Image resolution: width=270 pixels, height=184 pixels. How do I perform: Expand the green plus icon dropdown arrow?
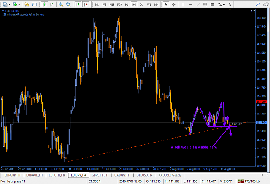[x=19, y=4]
